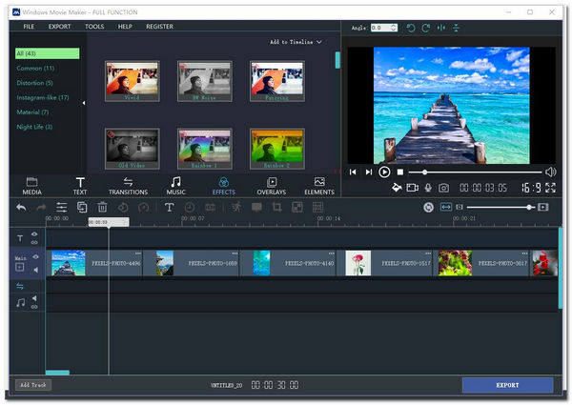This screenshot has height=405, width=572.
Task: Select the crop tool in the timeline toolbar
Action: [276, 208]
